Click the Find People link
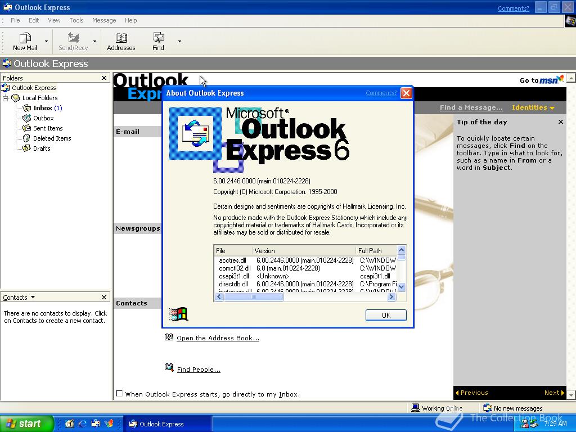 coord(199,370)
